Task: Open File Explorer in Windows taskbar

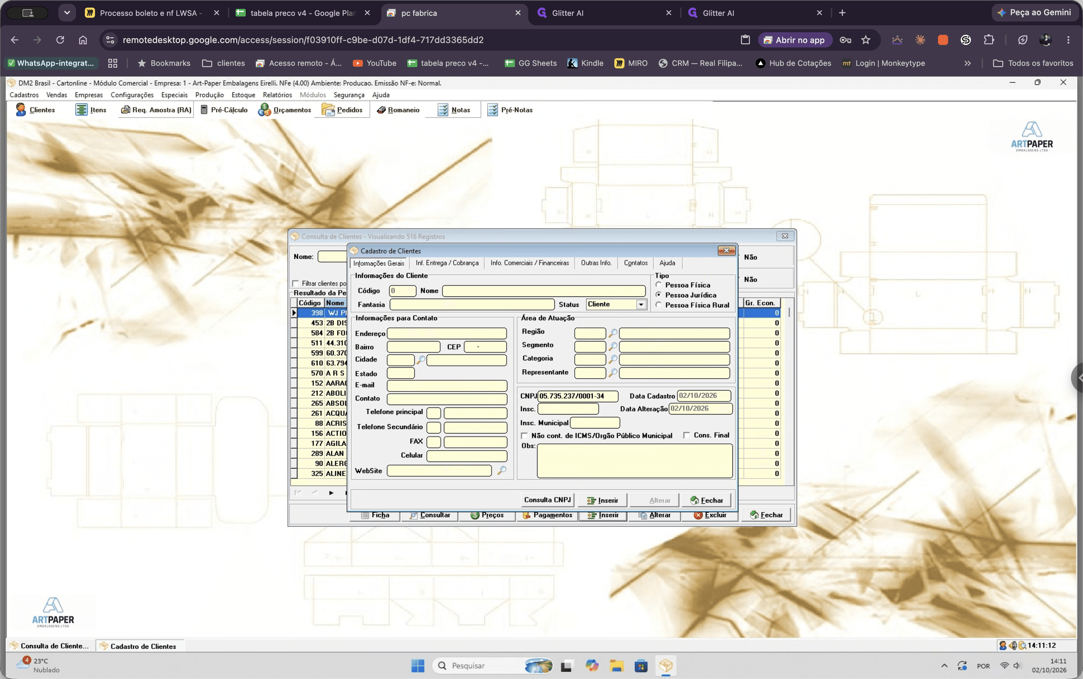Action: [617, 665]
